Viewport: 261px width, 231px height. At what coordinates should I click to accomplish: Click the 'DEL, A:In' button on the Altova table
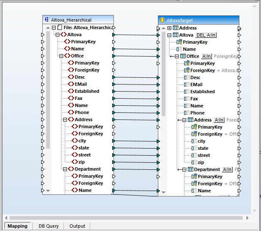(x=206, y=35)
